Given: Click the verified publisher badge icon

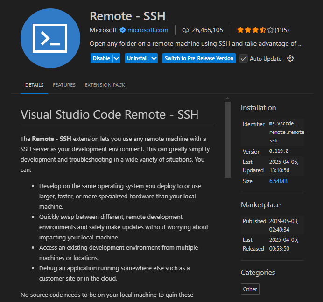Looking at the screenshot, I should pos(122,30).
